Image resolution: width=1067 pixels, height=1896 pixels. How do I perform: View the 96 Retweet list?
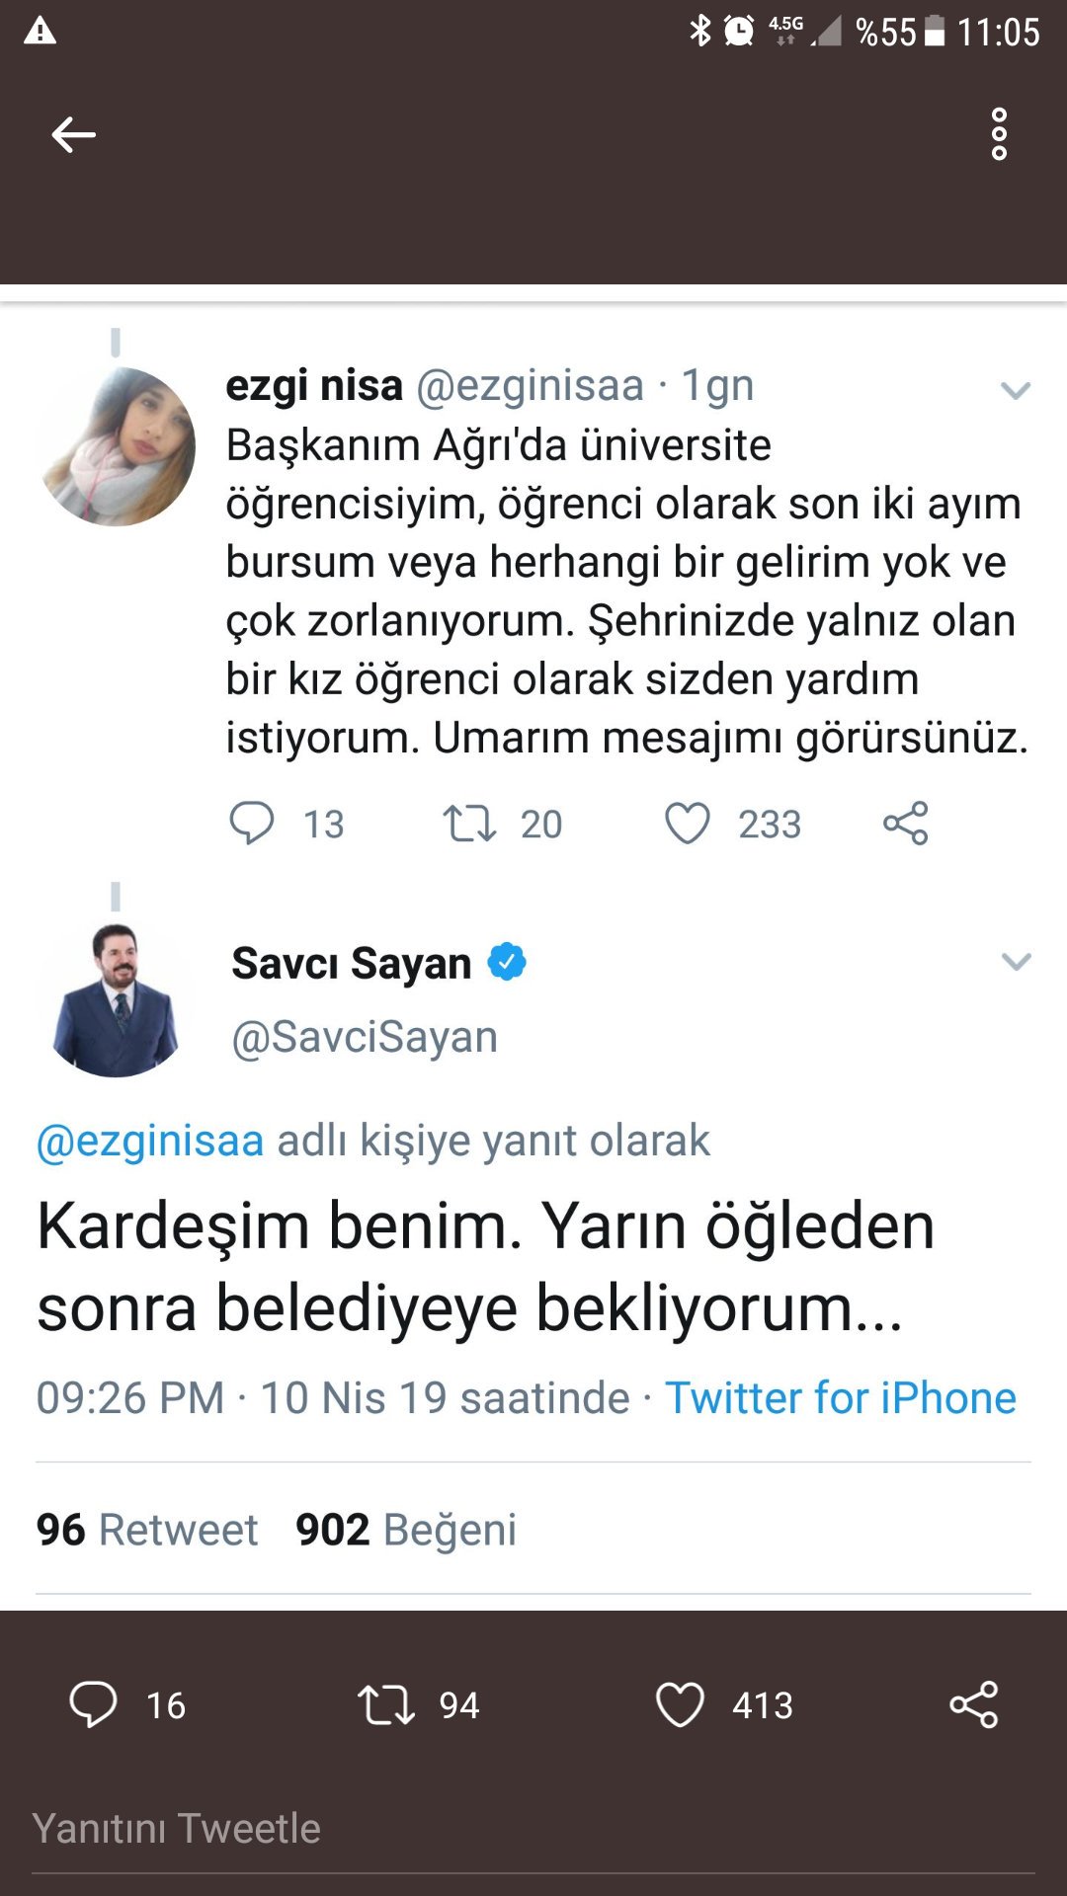[147, 1530]
